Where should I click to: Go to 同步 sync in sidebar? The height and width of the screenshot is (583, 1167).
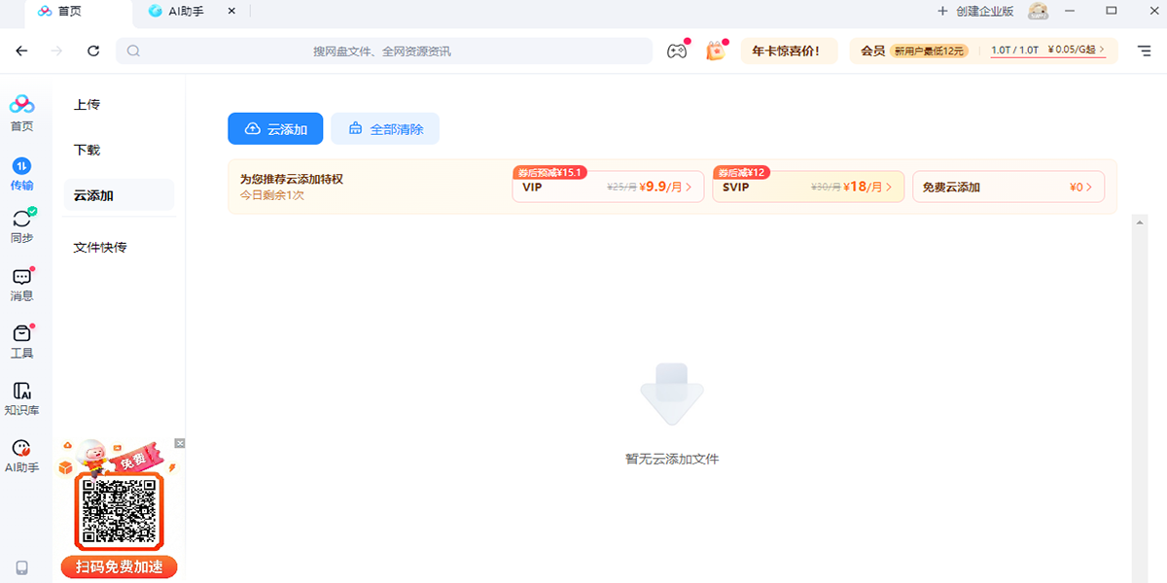click(x=21, y=226)
